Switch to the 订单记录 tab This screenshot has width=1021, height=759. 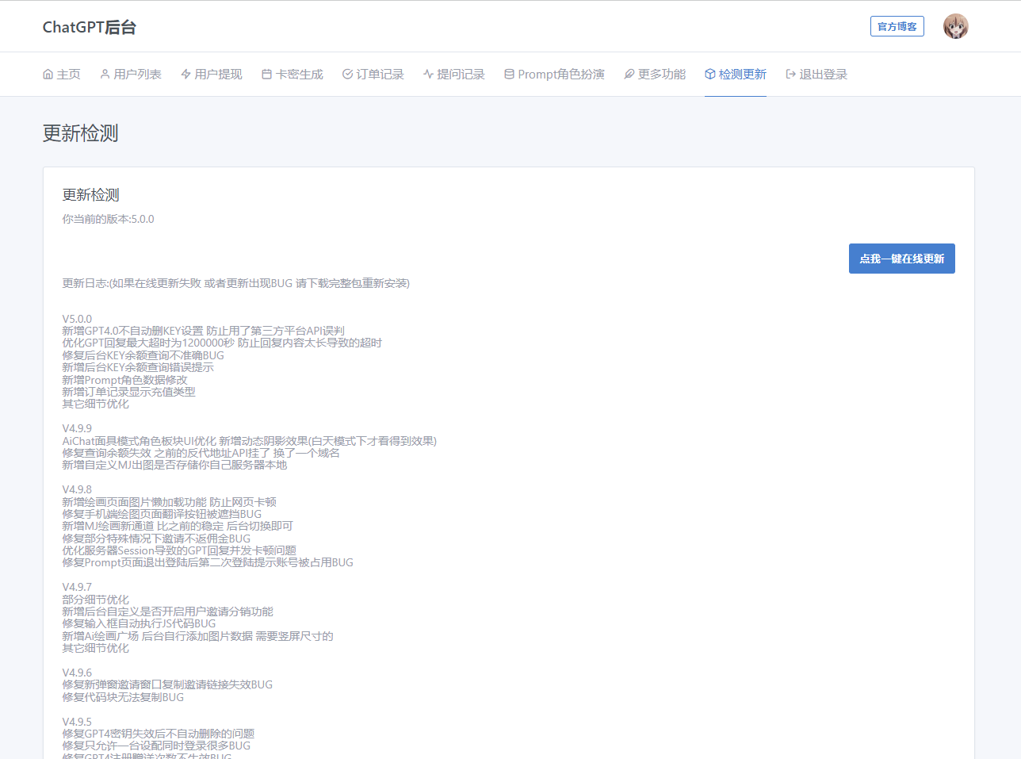click(x=380, y=75)
